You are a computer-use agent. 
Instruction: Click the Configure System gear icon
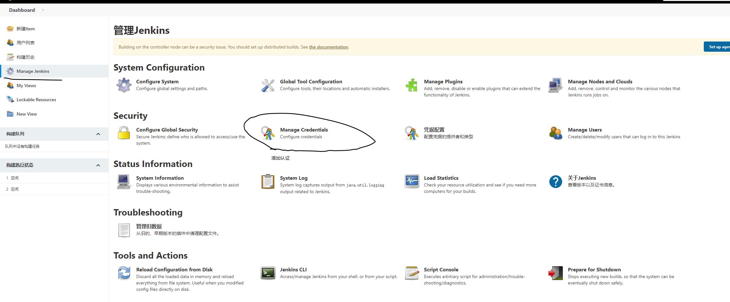point(124,85)
